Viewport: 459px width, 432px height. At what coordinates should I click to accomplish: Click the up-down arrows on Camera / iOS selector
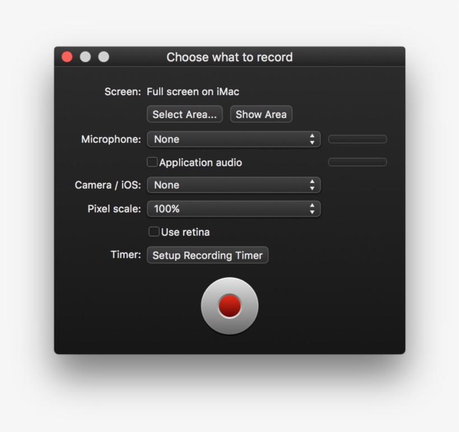click(312, 185)
